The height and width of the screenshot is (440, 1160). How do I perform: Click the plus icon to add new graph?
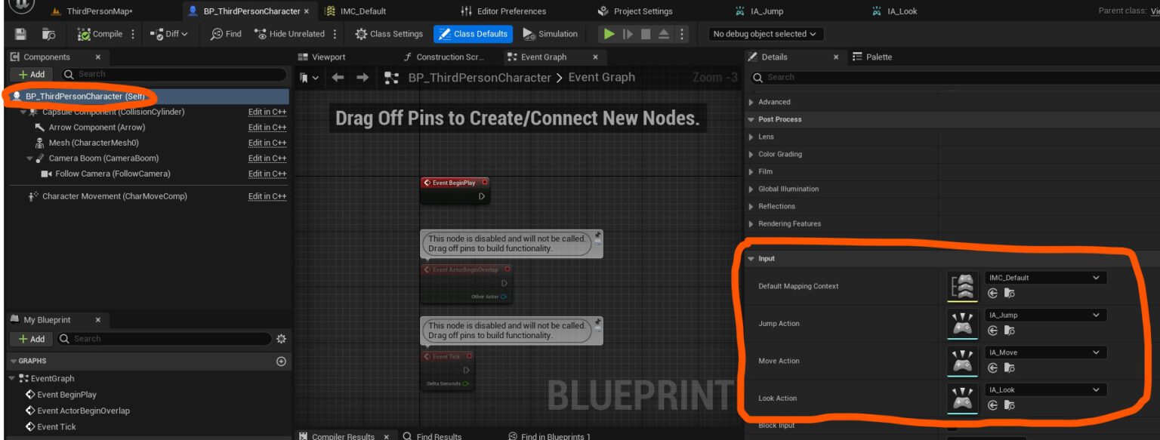click(x=281, y=362)
